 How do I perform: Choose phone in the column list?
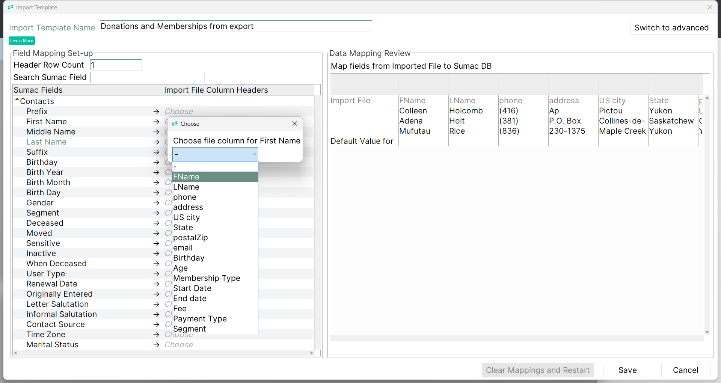[x=215, y=197]
